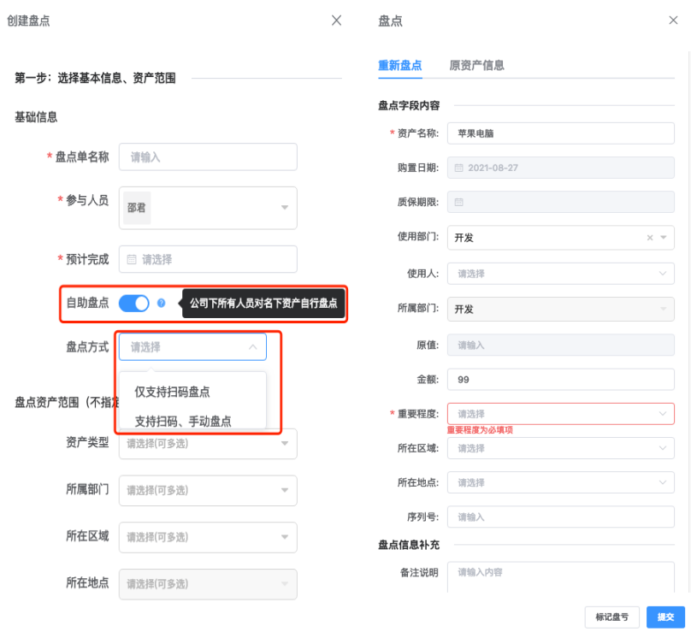Clear the 使用部门 selection with x icon
Screen dimensions: 691x632
[x=649, y=238]
